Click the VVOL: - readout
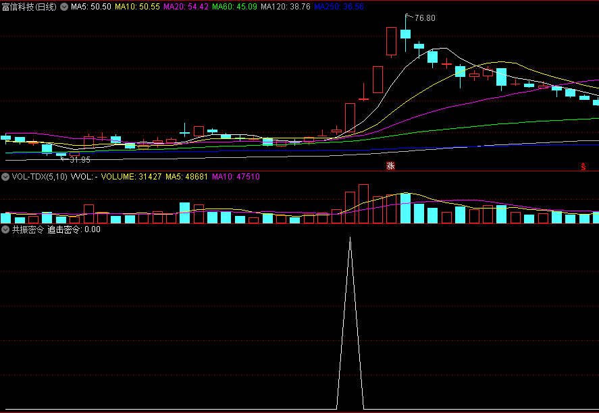The width and height of the screenshot is (599, 413). point(84,177)
